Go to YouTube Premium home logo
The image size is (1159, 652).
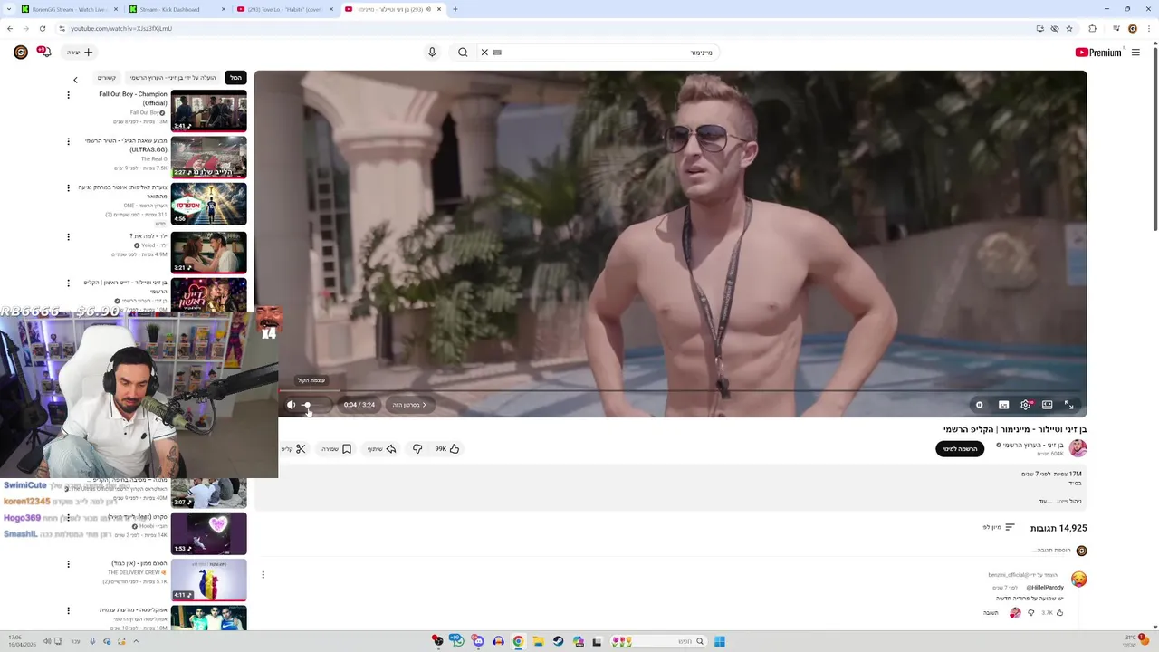point(1098,53)
